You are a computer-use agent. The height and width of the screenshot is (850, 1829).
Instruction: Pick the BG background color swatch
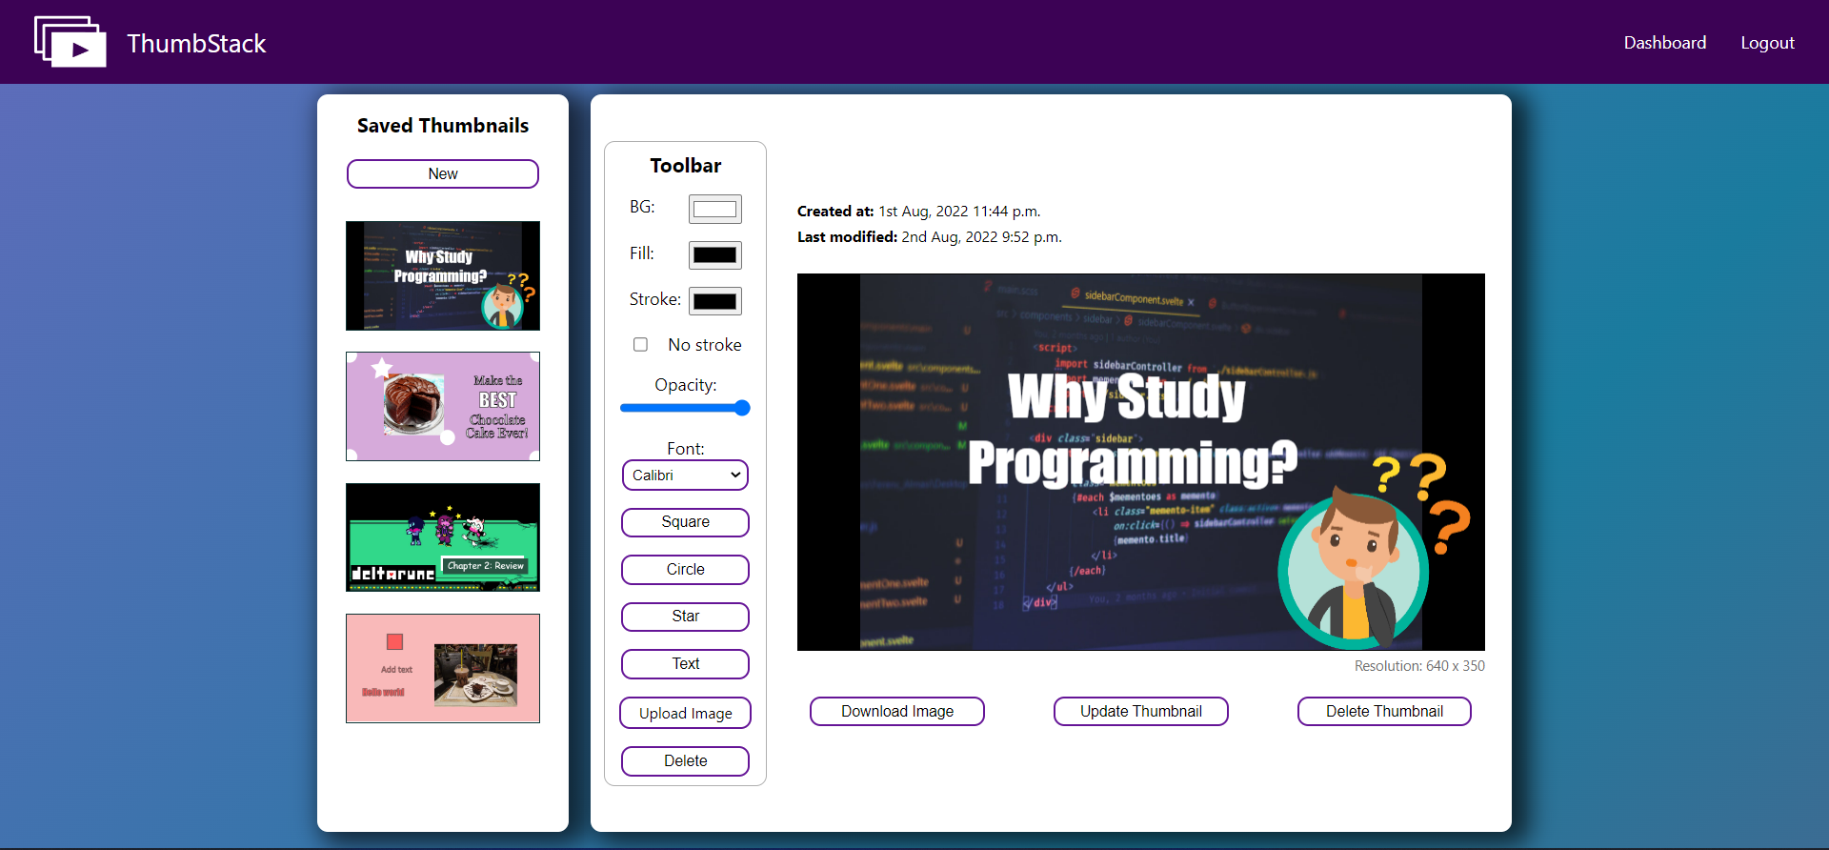(714, 209)
